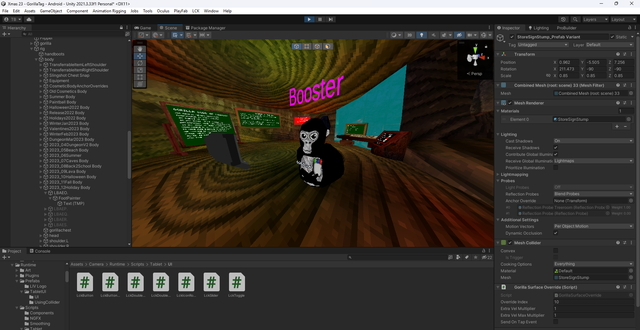Expand the Lightmapping section
The image size is (640, 330).
pos(498,174)
